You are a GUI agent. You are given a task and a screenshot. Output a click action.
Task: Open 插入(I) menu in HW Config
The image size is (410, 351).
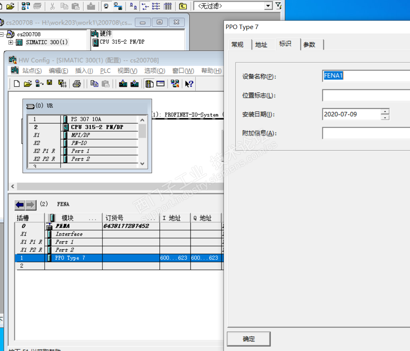[x=84, y=71]
